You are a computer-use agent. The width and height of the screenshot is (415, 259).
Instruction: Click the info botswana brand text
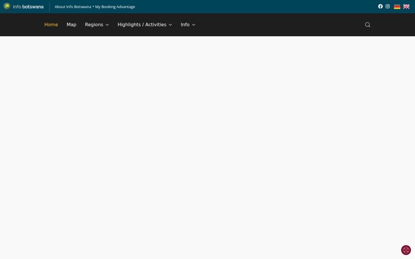tap(28, 6)
